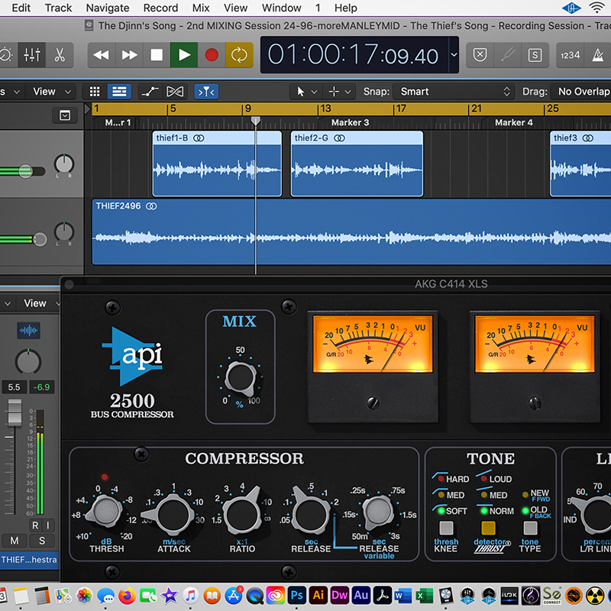The width and height of the screenshot is (611, 611).
Task: Click the ATTACK knob in compressor section
Action: point(173,514)
